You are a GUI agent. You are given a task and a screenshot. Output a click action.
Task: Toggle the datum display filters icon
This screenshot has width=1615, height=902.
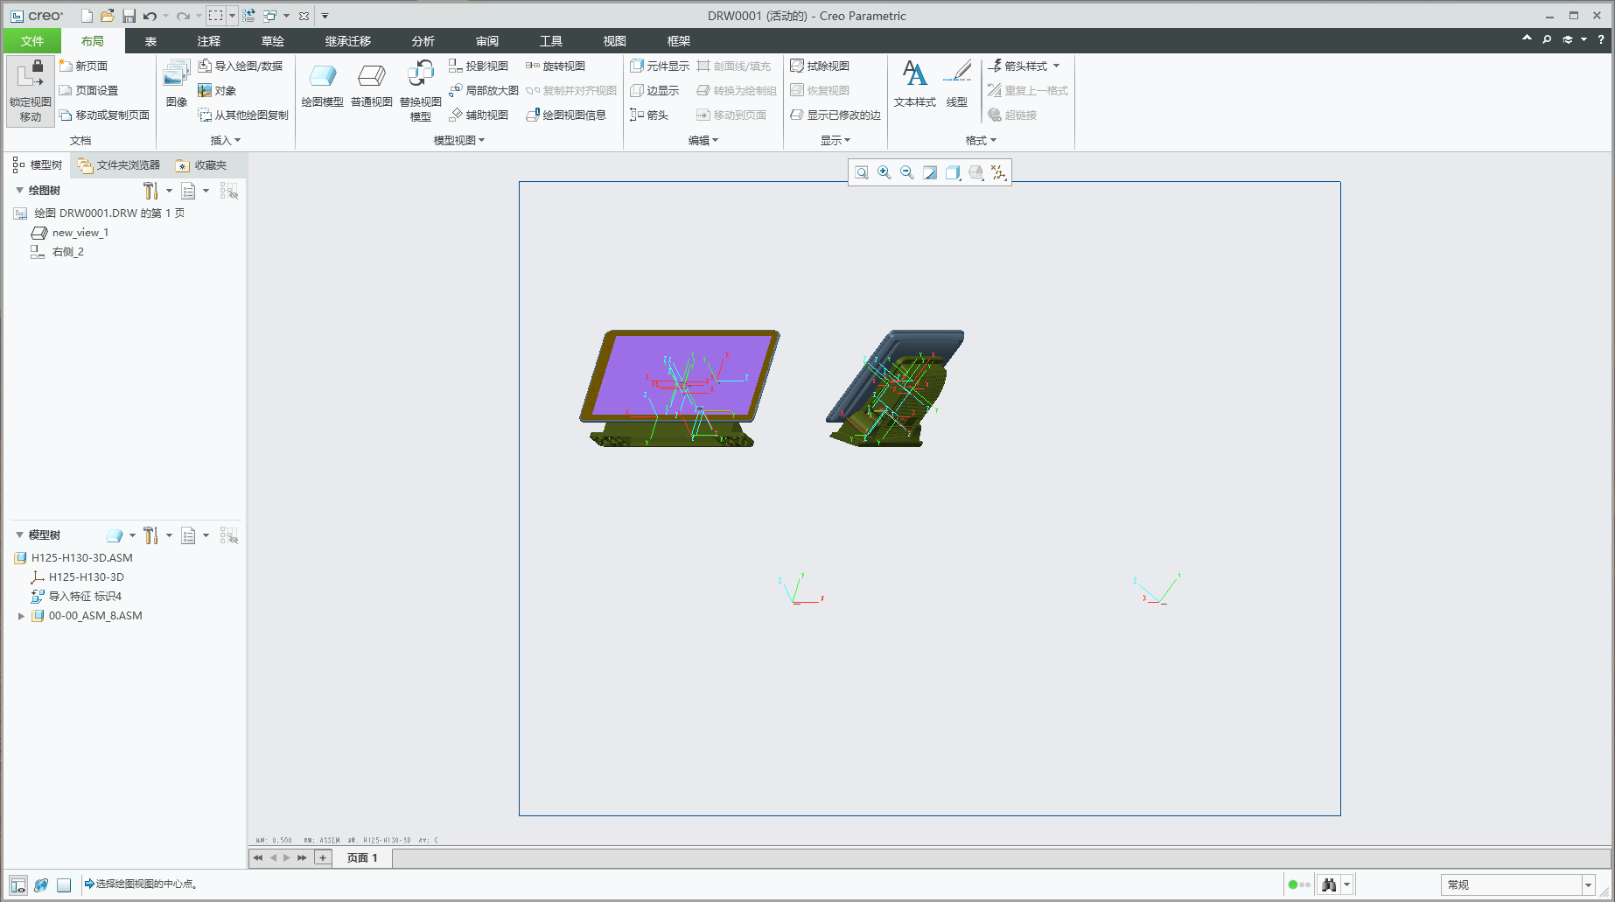click(x=998, y=172)
